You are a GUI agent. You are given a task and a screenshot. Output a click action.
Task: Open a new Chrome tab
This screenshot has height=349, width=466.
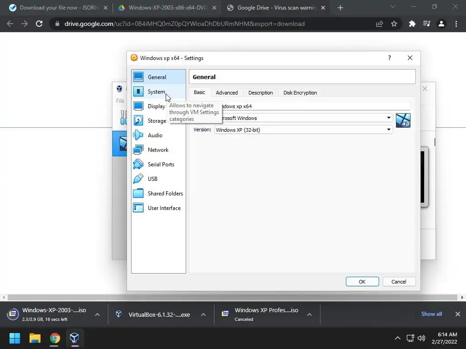pyautogui.click(x=340, y=8)
